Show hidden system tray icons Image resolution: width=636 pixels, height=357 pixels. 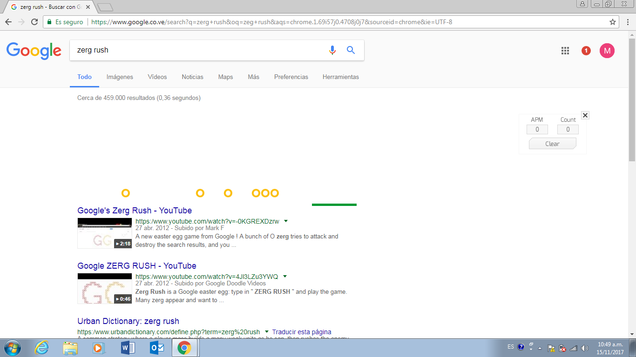pyautogui.click(x=540, y=348)
